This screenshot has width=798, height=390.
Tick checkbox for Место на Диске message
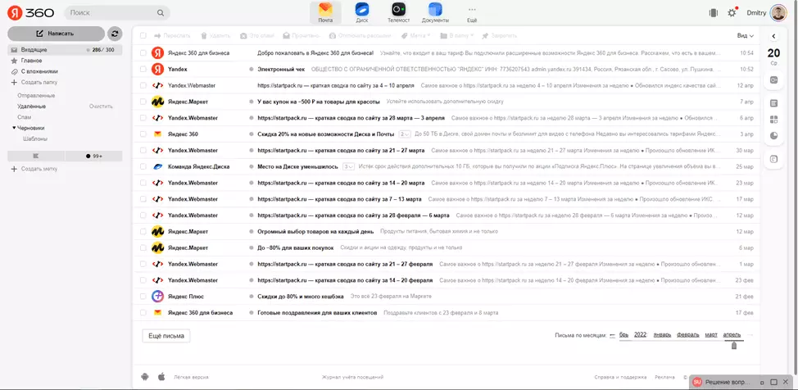pos(143,166)
